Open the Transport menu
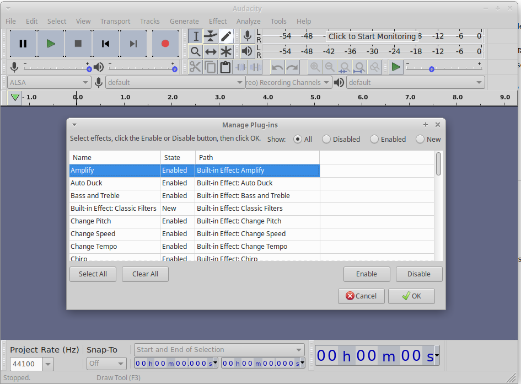Image resolution: width=521 pixels, height=384 pixels. coord(115,21)
